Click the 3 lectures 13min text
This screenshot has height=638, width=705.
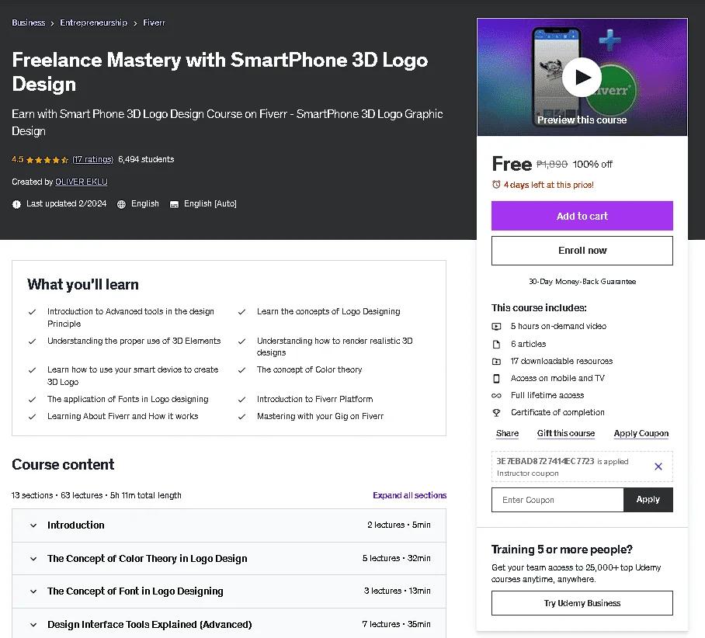click(x=397, y=591)
